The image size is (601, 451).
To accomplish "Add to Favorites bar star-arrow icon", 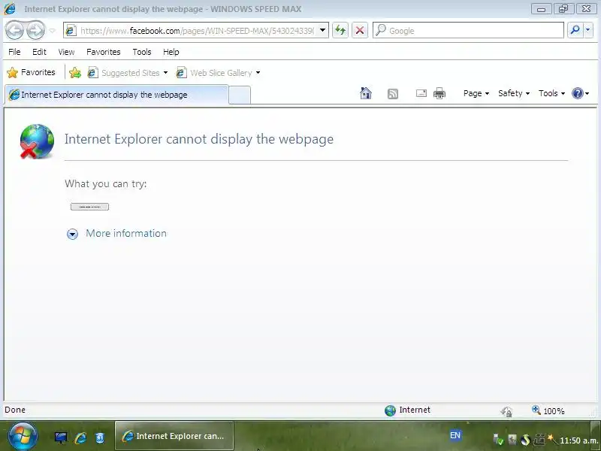I will (x=75, y=72).
